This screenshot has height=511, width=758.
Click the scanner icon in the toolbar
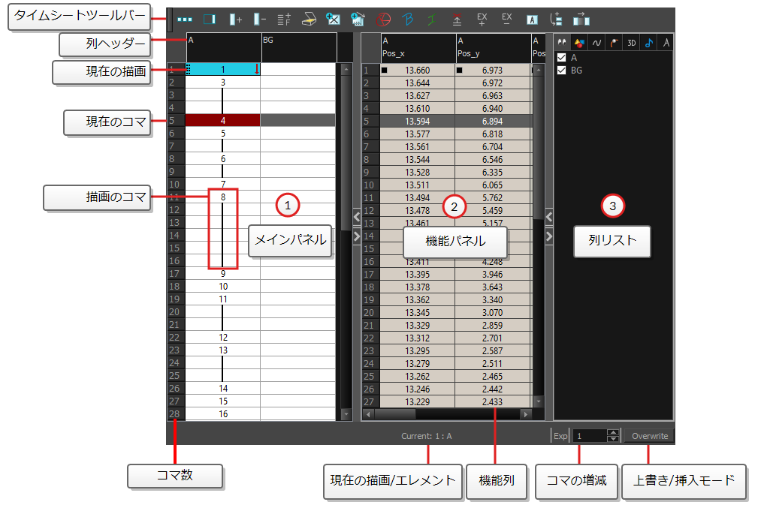(x=309, y=20)
